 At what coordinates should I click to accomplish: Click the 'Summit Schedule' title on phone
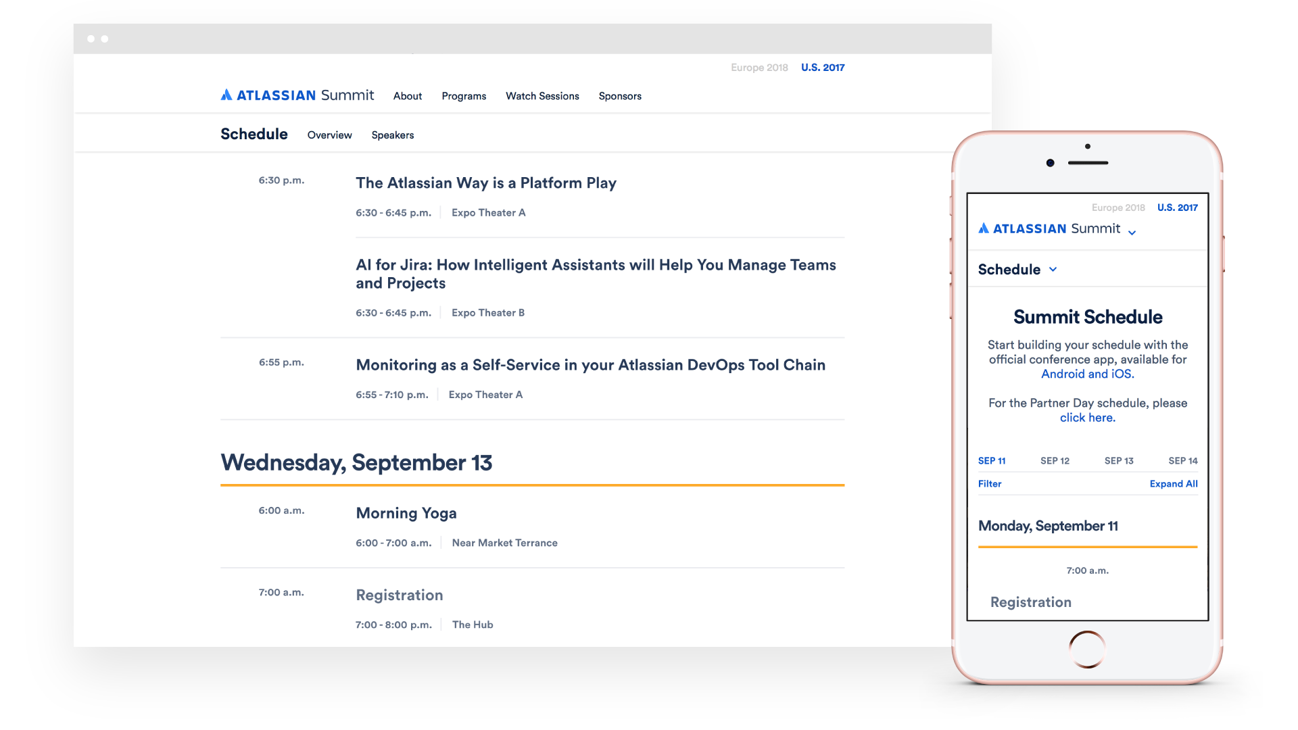point(1088,317)
